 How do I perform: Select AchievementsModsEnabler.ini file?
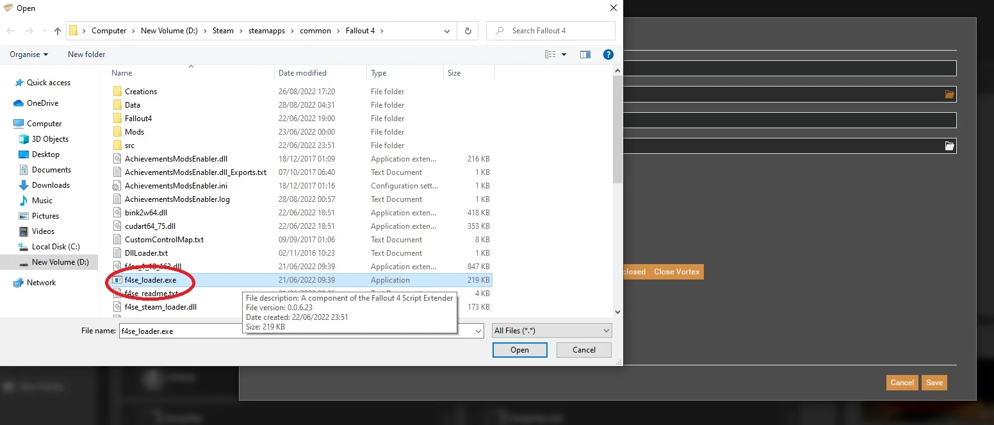pos(176,186)
